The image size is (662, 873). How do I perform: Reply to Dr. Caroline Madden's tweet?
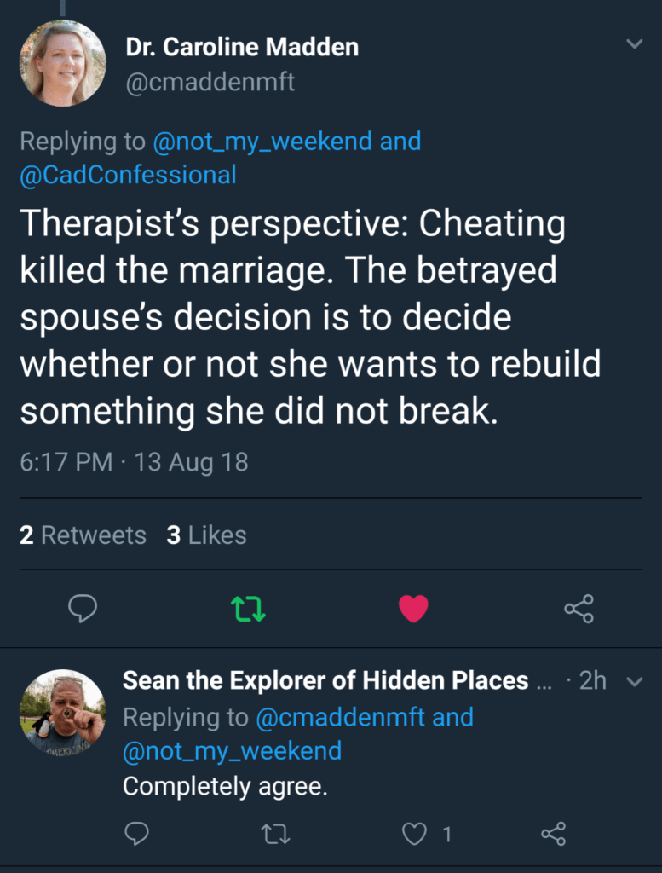click(83, 609)
